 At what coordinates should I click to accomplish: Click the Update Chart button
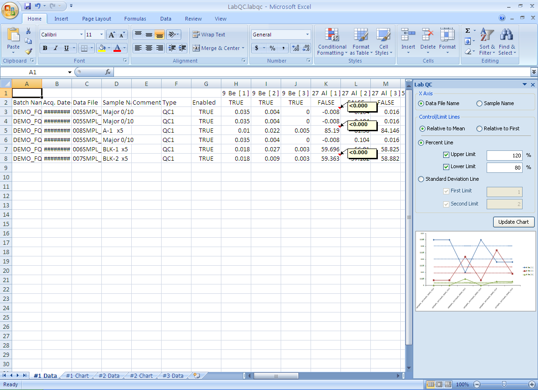click(514, 222)
